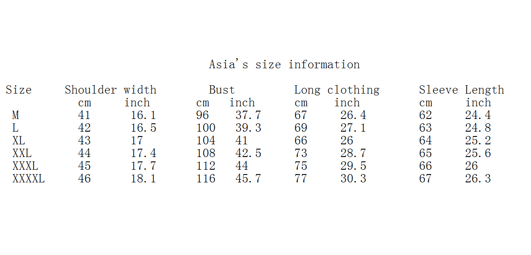
Task: Click long clothing value 30.3 inch
Action: tap(353, 179)
